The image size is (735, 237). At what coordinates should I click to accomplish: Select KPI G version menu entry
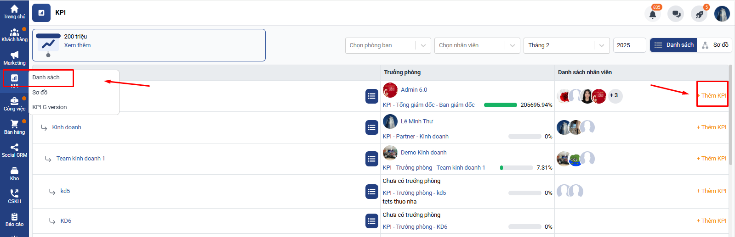(50, 107)
